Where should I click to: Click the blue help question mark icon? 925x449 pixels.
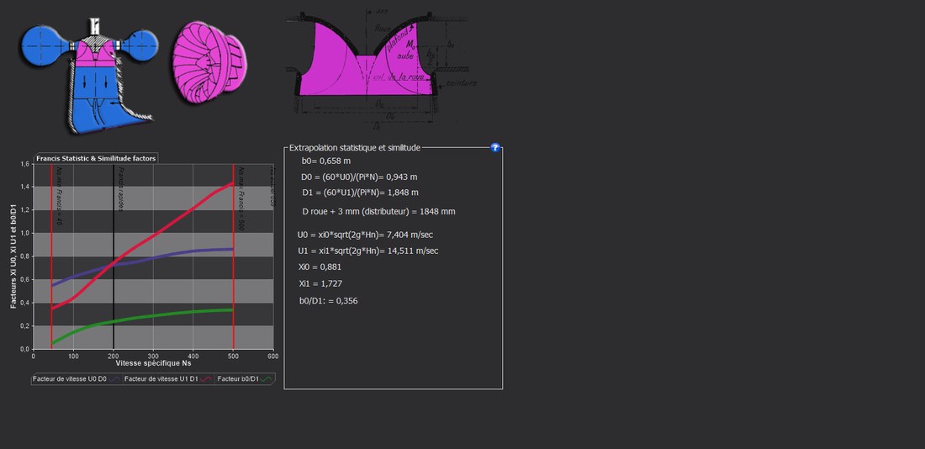[x=495, y=147]
